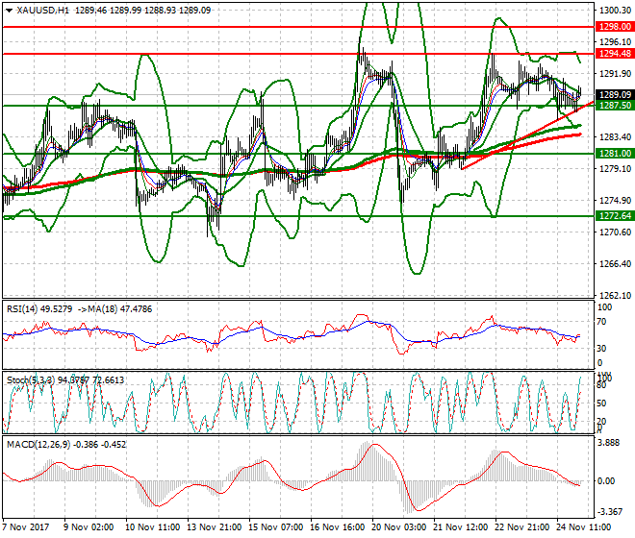Select the red 1294.48 resistance price tag
Screen dimensions: 635x538
614,54
